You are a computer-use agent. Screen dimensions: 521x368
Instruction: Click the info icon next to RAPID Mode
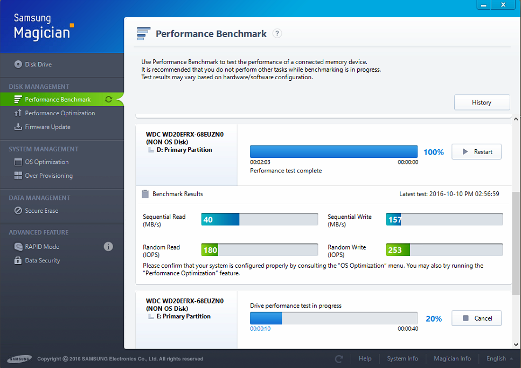pyautogui.click(x=108, y=247)
